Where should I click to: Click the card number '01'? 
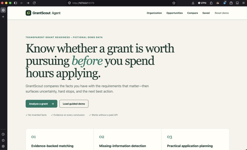[33, 137]
